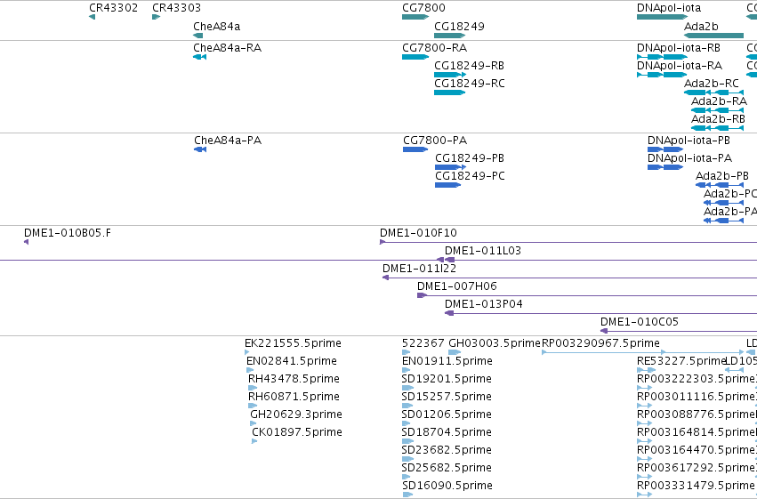Click the DNApol-iota-PA protein label
Image resolution: width=757 pixels, height=499 pixels.
coord(690,158)
